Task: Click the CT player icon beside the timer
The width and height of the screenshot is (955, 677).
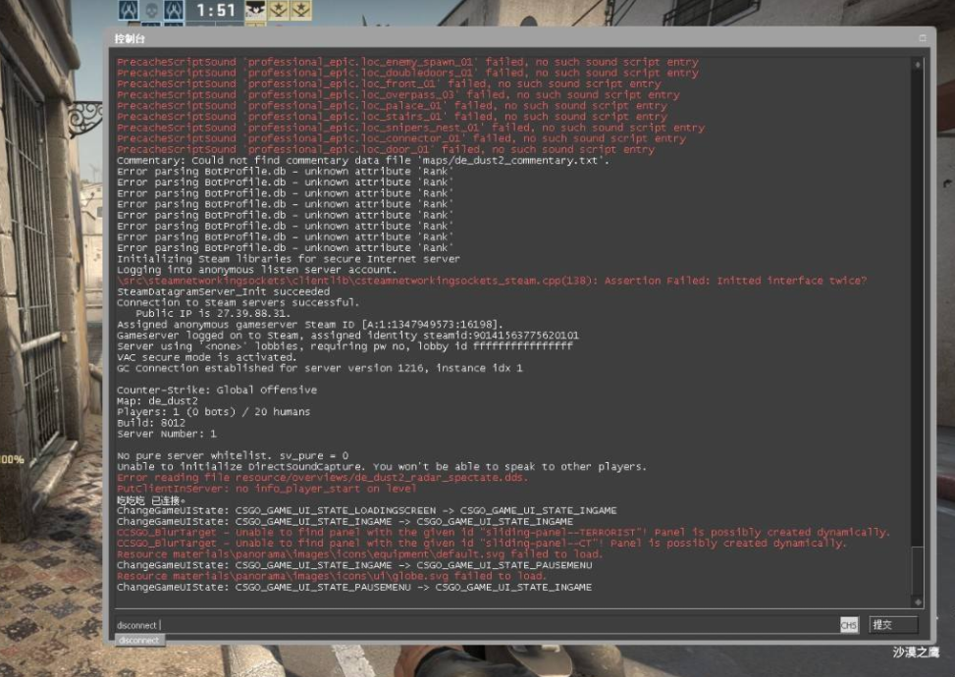Action: [174, 10]
